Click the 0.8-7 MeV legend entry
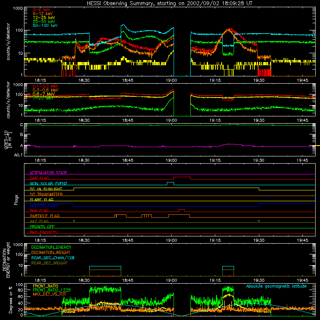The image size is (320, 320). (44, 94)
